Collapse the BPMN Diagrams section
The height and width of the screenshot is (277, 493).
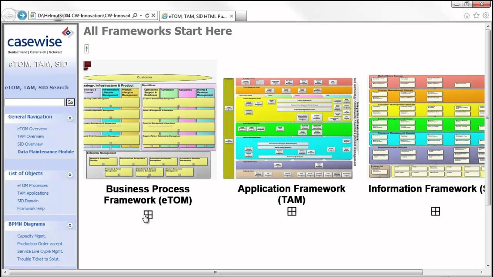(x=70, y=225)
